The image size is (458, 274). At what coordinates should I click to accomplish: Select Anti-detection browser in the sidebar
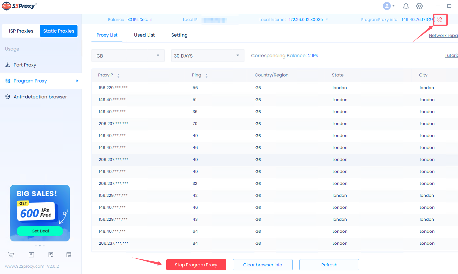[x=40, y=97]
